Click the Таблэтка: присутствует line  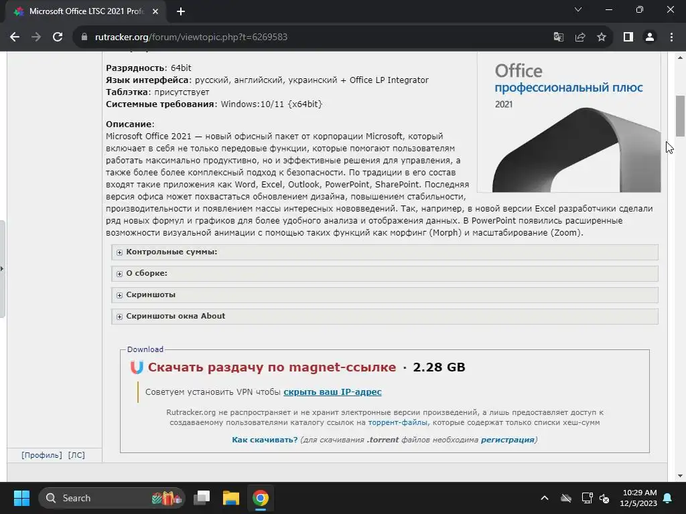coord(157,92)
